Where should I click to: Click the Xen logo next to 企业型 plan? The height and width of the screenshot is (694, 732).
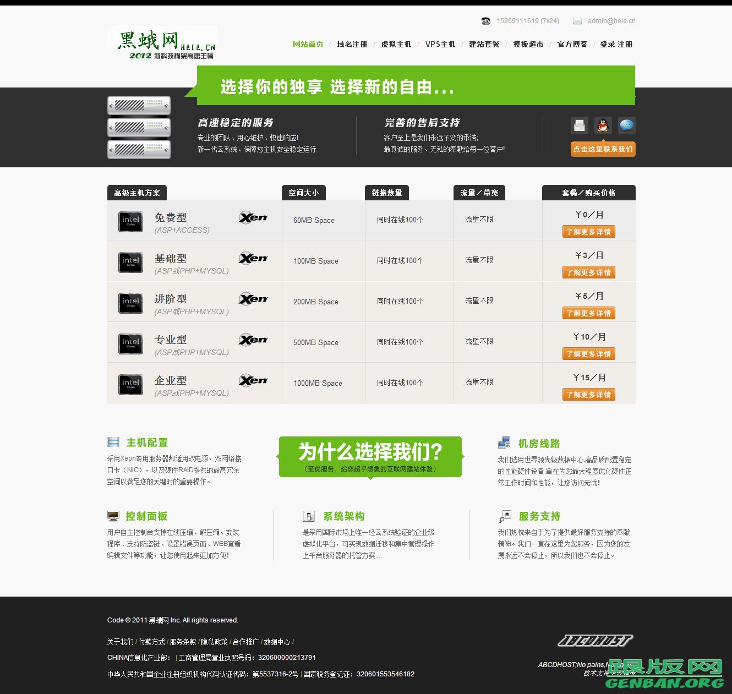254,380
